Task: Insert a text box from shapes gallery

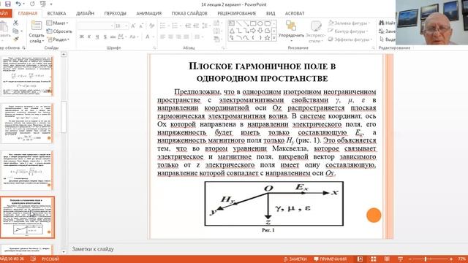Action: (232, 23)
